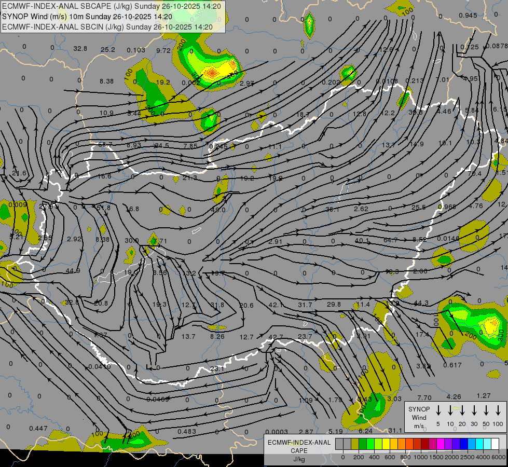The height and width of the screenshot is (467, 508).
Task: Click the map value '0.945'
Action: click(x=468, y=15)
